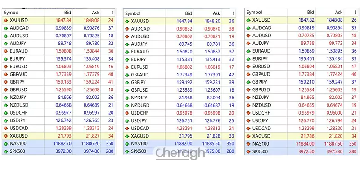Click the AUDUSD down arrow icon in middle panel

127,36
